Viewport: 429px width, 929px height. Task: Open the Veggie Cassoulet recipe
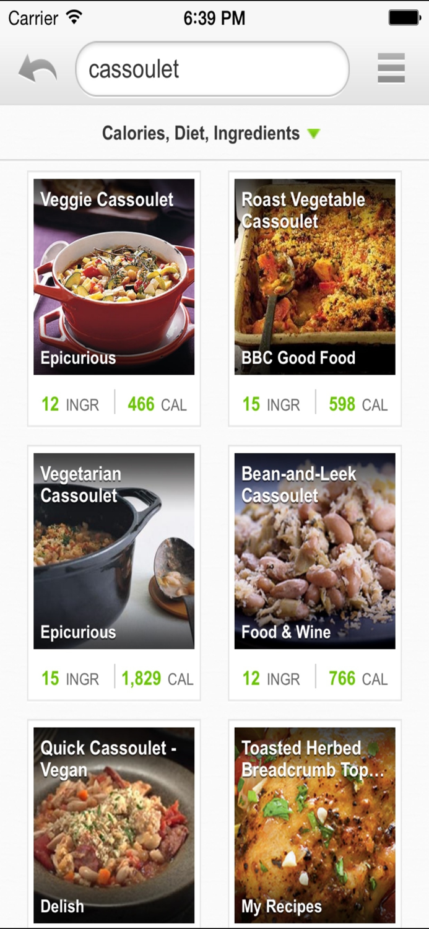tap(114, 276)
